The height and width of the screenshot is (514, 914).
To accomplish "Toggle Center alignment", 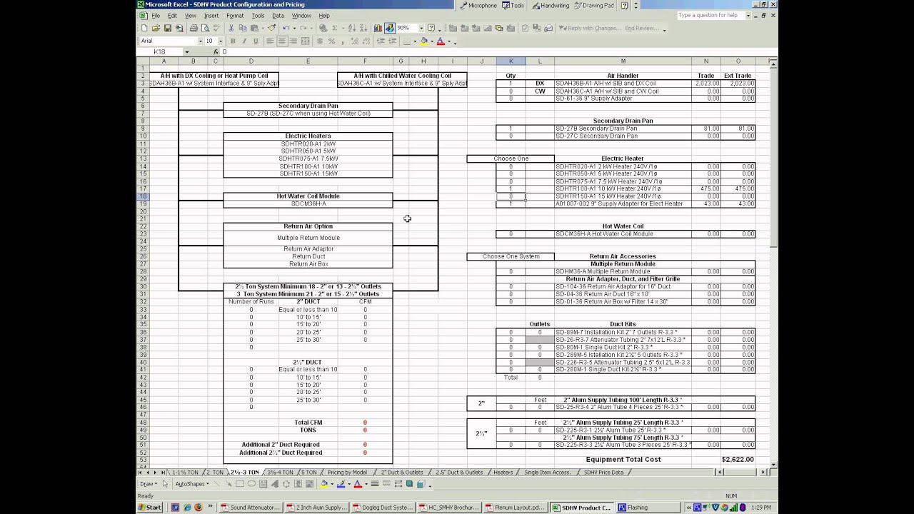I will 282,41.
